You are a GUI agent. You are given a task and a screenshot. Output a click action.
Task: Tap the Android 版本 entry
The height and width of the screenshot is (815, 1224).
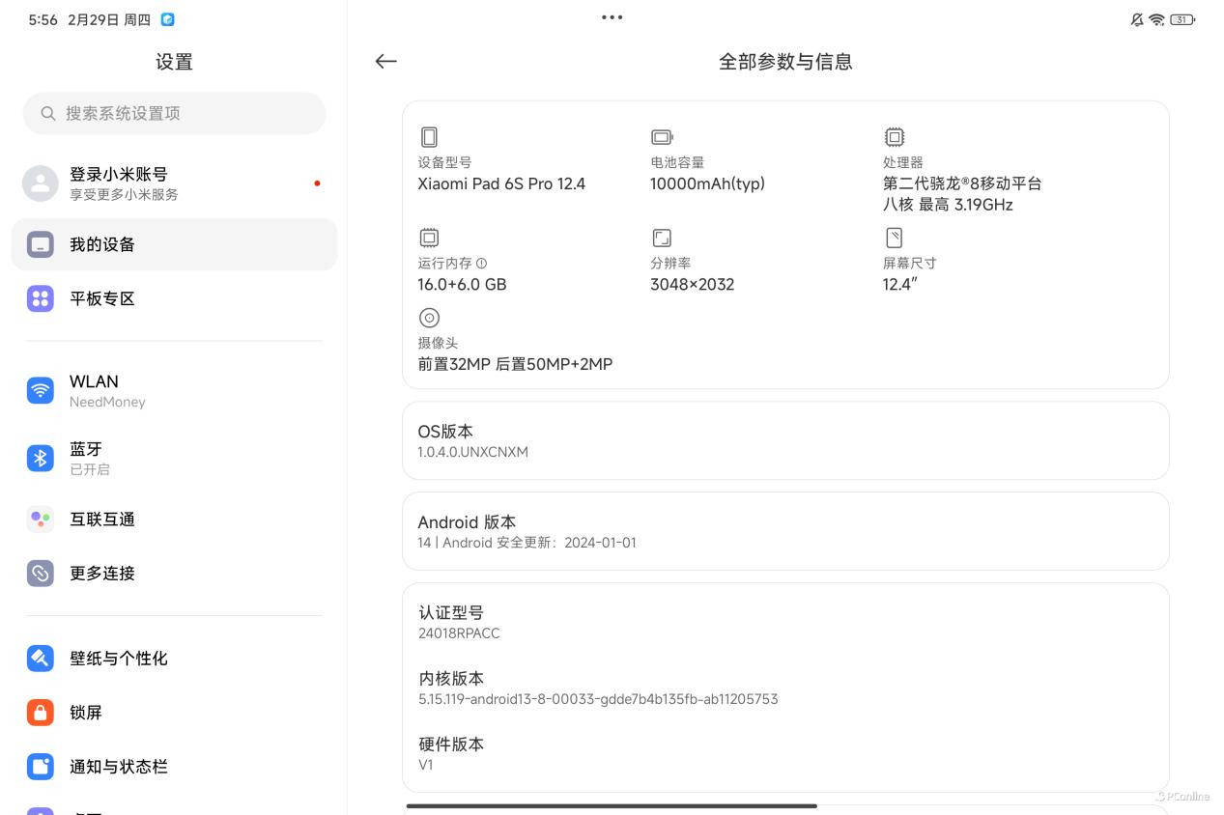784,531
